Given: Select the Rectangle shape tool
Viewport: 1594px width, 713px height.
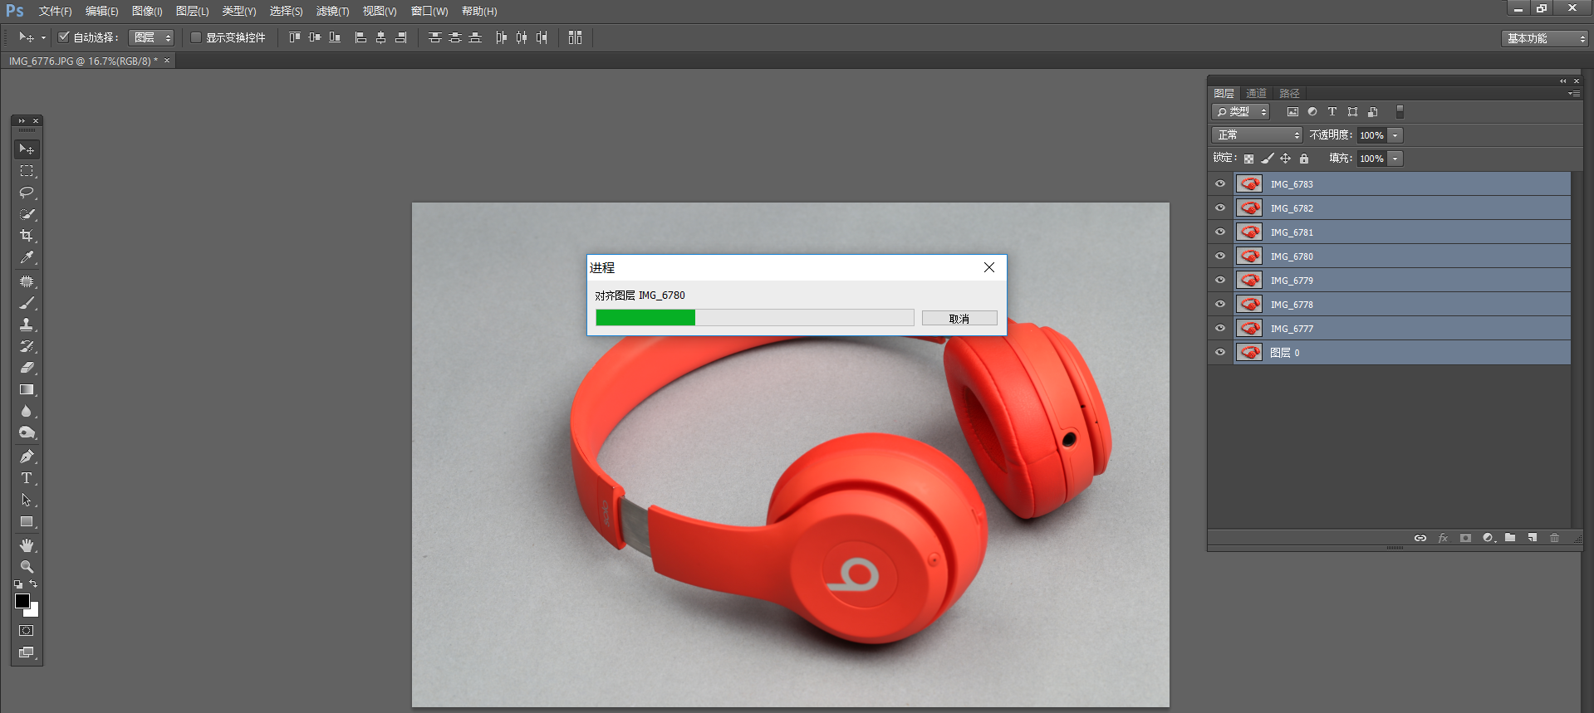Looking at the screenshot, I should pyautogui.click(x=27, y=521).
